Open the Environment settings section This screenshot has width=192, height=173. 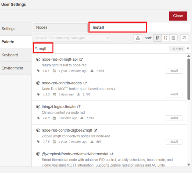coord(12,68)
